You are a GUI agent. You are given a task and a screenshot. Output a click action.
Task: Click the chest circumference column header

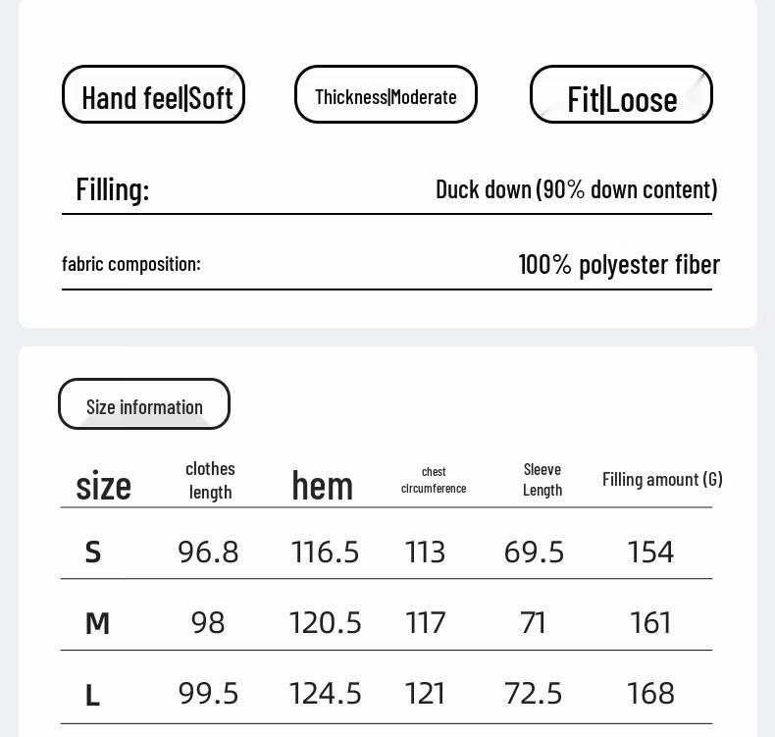(434, 480)
